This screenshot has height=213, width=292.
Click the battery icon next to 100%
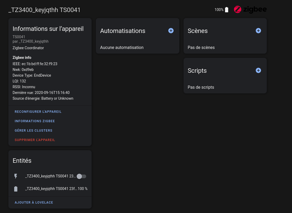tap(226, 9)
